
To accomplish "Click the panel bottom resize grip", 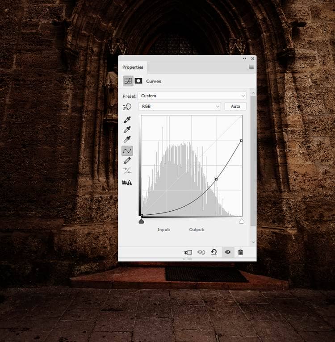I will click(x=187, y=259).
